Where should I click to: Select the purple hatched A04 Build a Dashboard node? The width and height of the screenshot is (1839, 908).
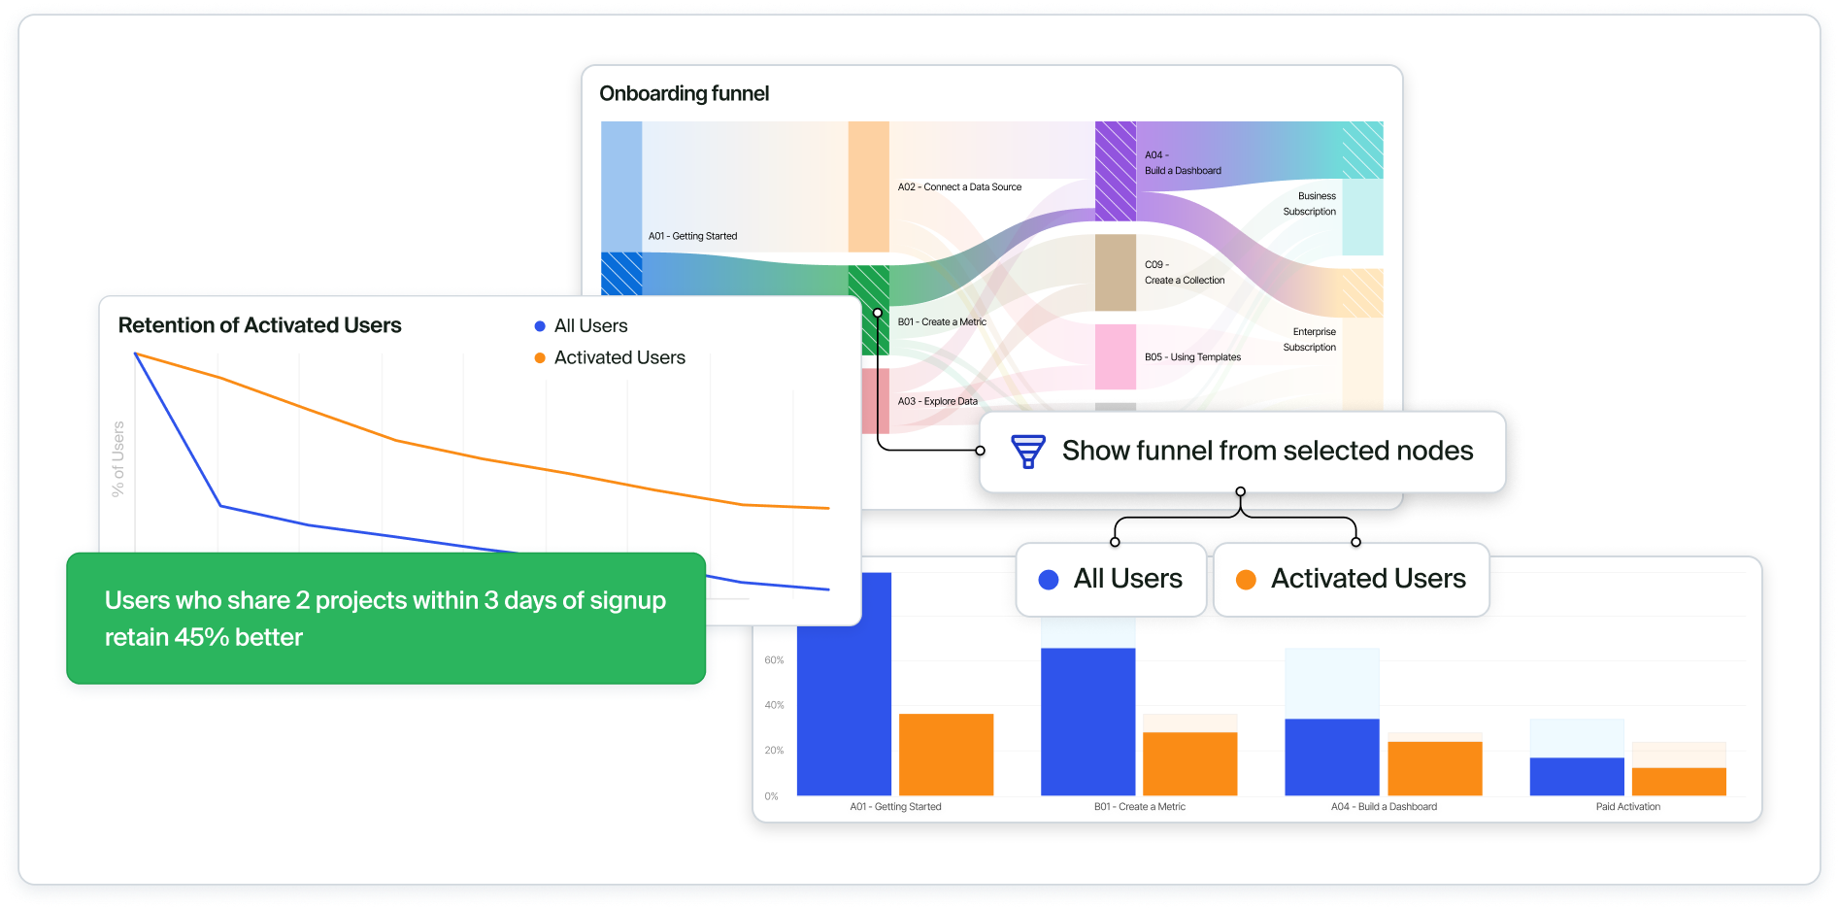point(1115,171)
